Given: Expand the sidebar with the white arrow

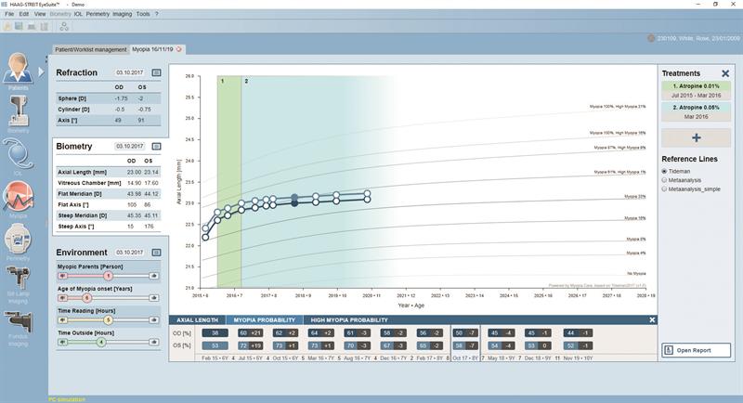Looking at the screenshot, I should (41, 72).
